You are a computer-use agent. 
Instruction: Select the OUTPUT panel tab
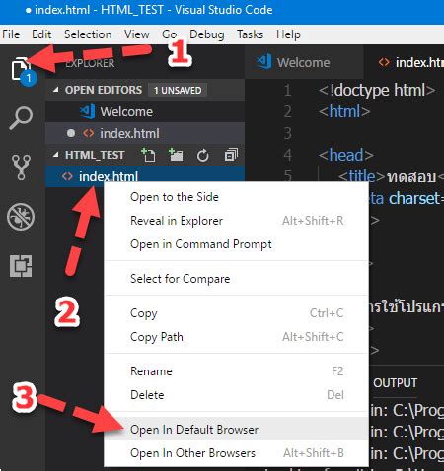395,382
